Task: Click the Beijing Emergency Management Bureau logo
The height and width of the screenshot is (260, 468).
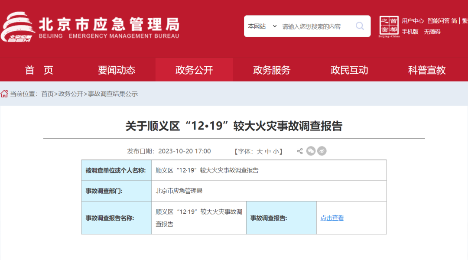Action: click(x=90, y=27)
